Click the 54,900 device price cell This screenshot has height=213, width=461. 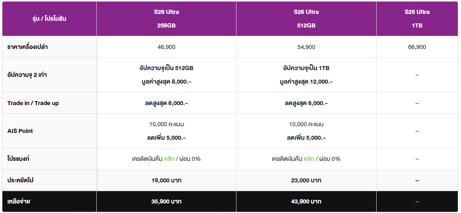coord(306,47)
